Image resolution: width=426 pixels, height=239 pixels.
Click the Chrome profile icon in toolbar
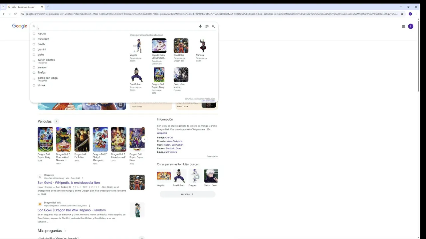pos(410,14)
